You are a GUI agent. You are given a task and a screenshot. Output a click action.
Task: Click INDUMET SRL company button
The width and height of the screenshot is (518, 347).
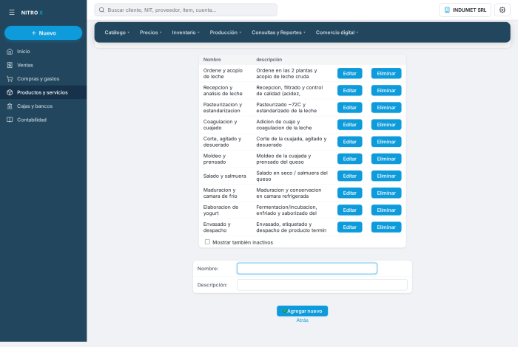pos(465,10)
